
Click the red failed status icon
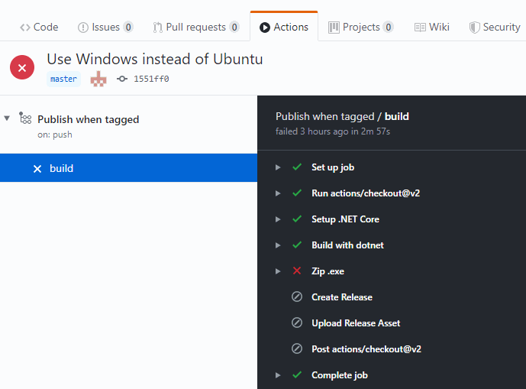pos(22,67)
